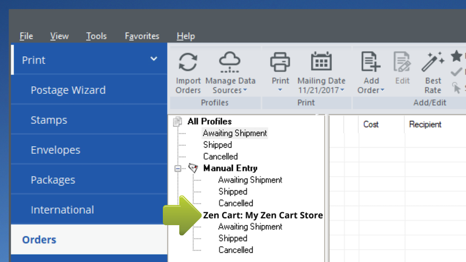Click the Best Rate wand icon
This screenshot has width=466, height=262.
click(x=433, y=62)
